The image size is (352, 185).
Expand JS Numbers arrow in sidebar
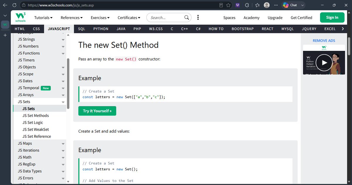coord(63,46)
